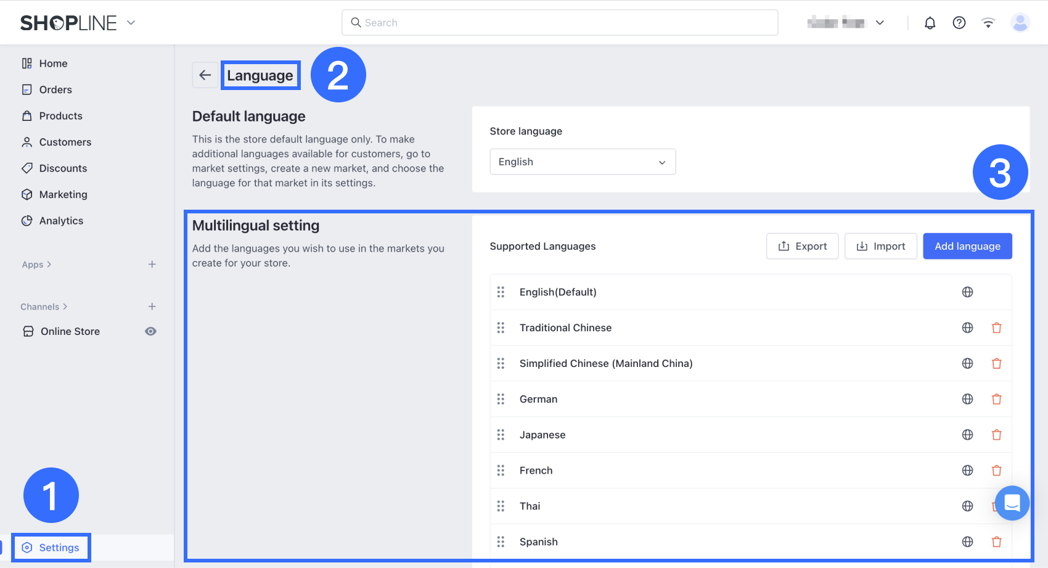Preview Online Store with the eye icon
This screenshot has width=1048, height=568.
[150, 332]
